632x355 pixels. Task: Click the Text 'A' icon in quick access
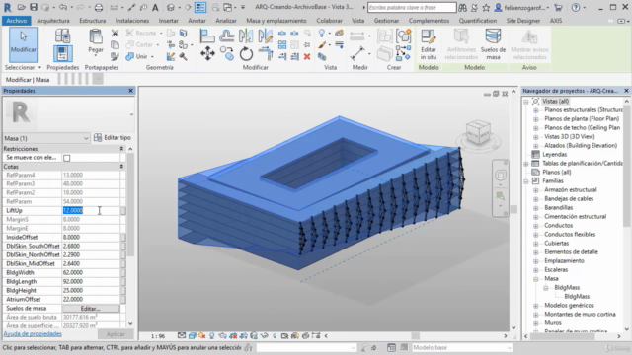pyautogui.click(x=155, y=7)
